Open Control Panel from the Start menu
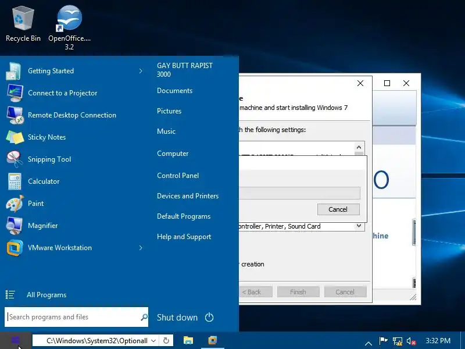 click(178, 176)
